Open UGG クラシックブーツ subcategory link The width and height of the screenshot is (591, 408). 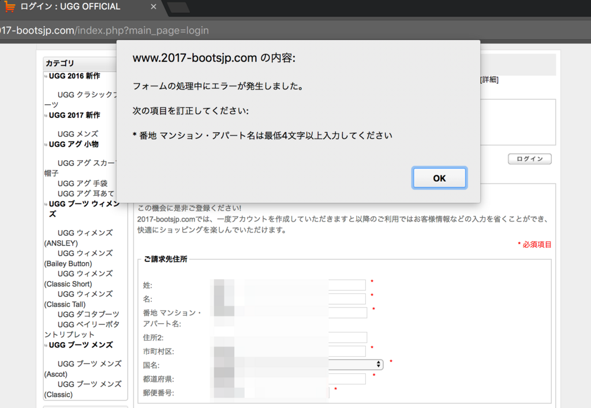point(81,99)
